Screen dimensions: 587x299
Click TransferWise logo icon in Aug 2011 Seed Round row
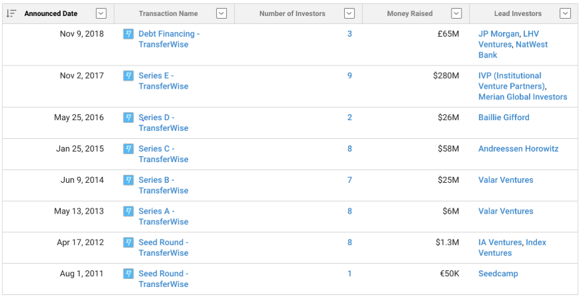click(128, 274)
